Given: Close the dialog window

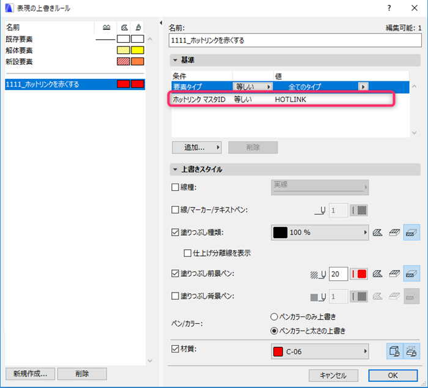Looking at the screenshot, I should [415, 8].
